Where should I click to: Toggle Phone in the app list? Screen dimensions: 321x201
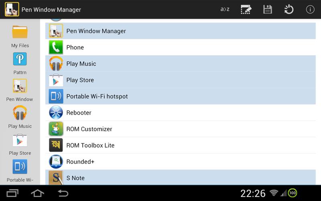click(x=181, y=47)
